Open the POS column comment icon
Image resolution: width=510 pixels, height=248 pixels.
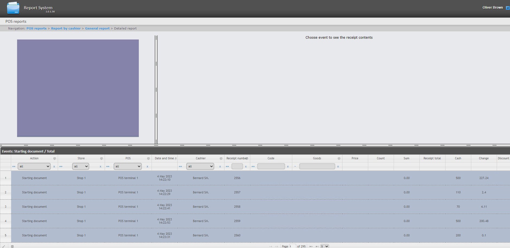tap(148, 158)
